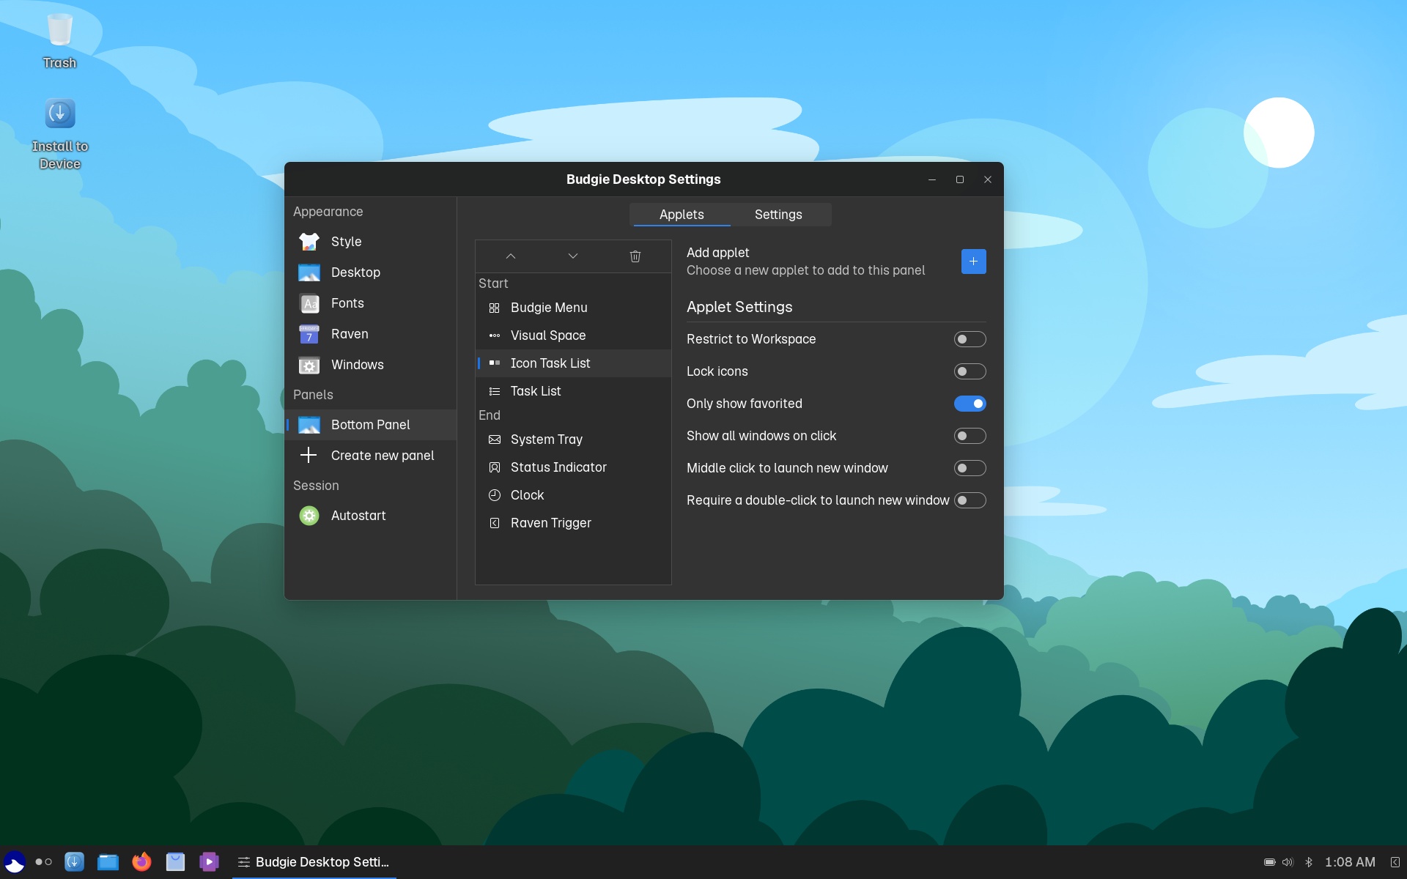
Task: Click the blue plus Add applet button
Action: coord(973,262)
